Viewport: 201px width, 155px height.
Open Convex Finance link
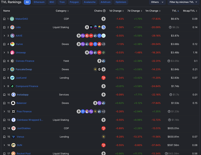tap(25, 61)
